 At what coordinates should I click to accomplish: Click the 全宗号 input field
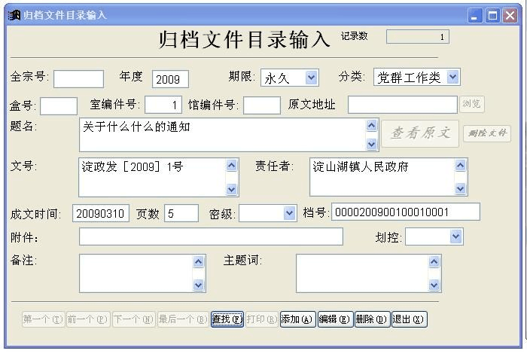[78, 79]
